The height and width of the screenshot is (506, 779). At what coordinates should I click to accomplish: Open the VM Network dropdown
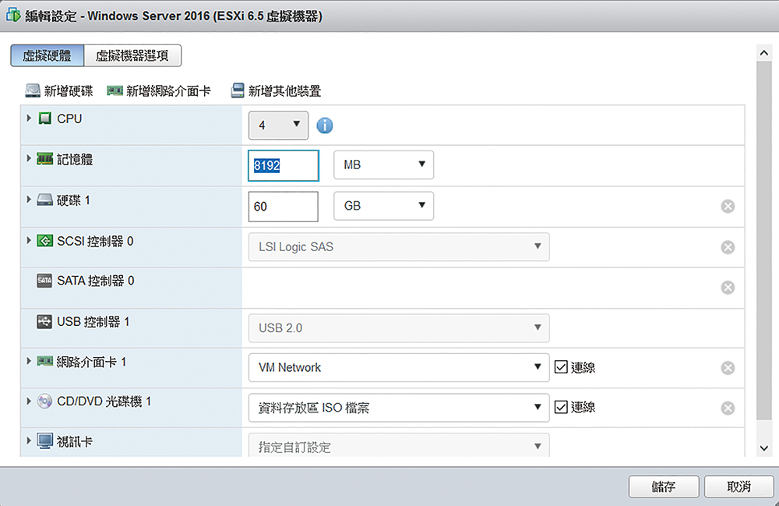pyautogui.click(x=399, y=368)
